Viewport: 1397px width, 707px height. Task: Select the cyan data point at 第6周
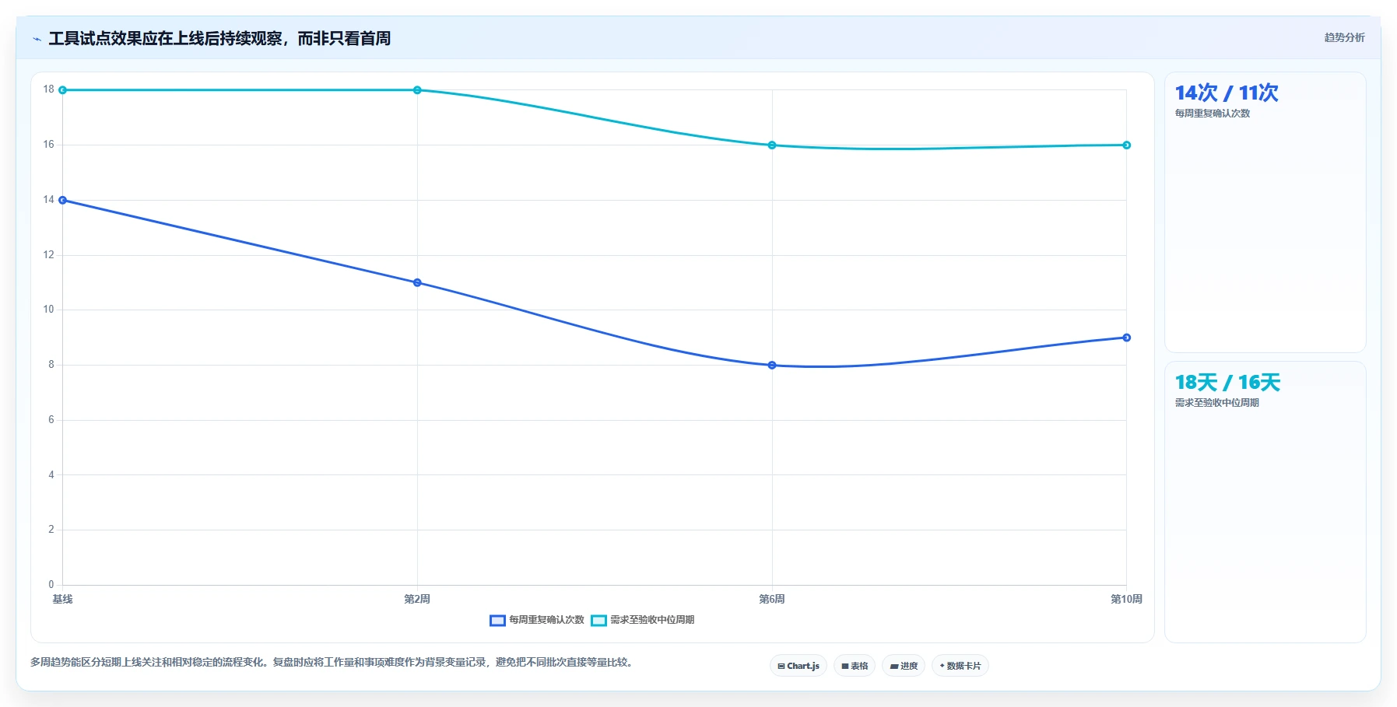pos(772,145)
